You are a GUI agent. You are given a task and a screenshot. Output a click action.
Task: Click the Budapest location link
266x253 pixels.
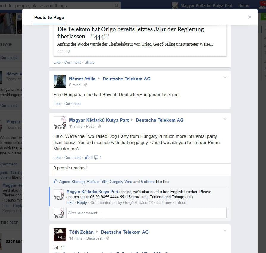pos(94,238)
